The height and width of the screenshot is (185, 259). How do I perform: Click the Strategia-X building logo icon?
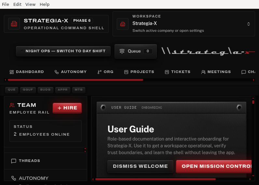(14, 24)
